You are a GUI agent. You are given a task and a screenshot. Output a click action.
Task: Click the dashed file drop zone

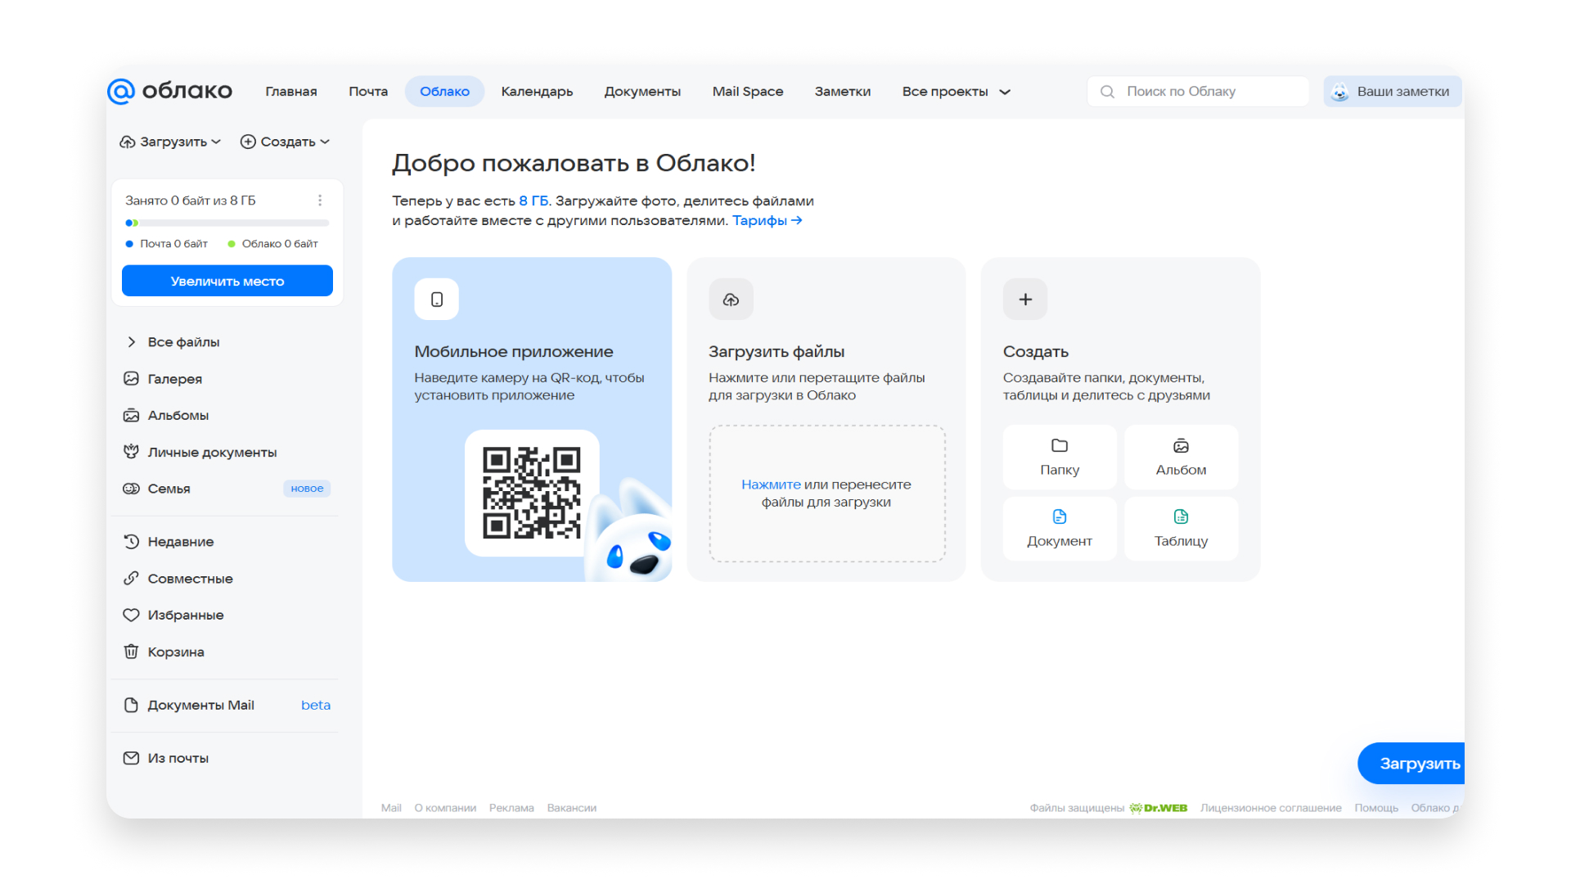826,494
